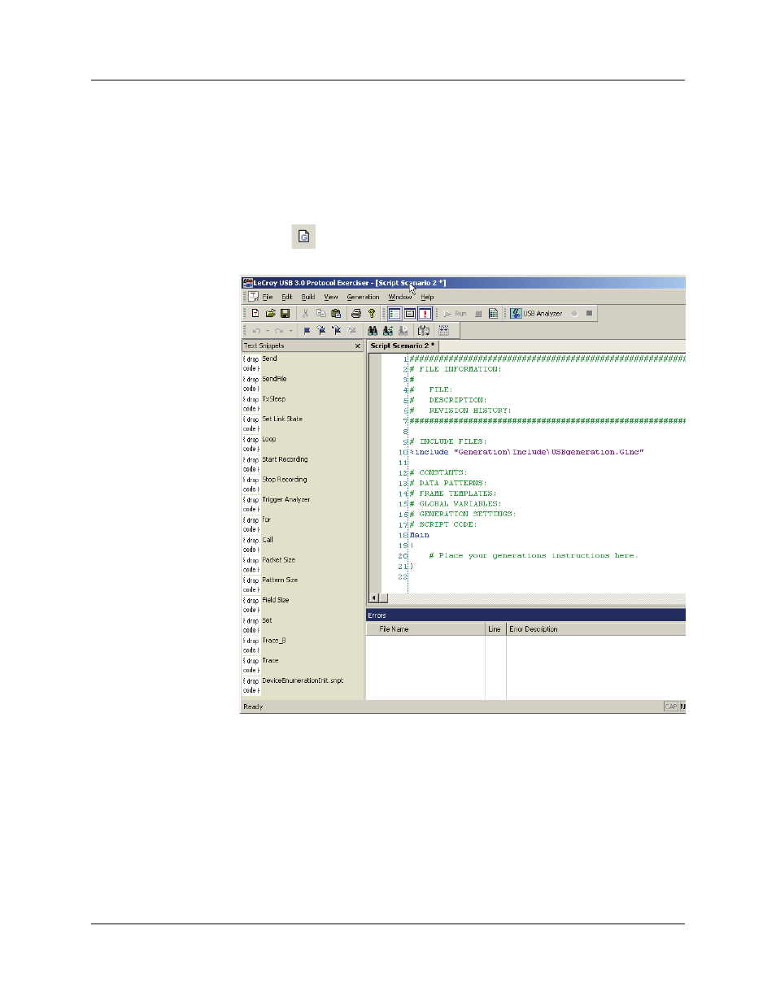Click the File Name column header in Errors
The height and width of the screenshot is (1004, 776).
(426, 629)
